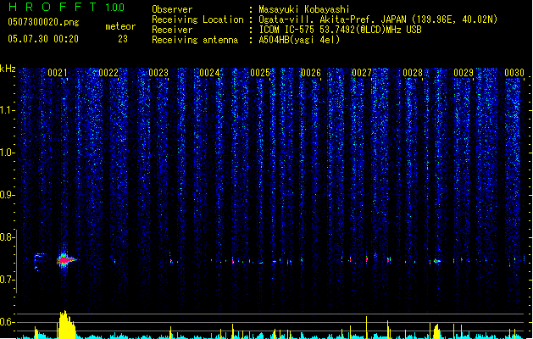Click the Receiving Location field label
This screenshot has height=339, width=533.
[x=197, y=19]
